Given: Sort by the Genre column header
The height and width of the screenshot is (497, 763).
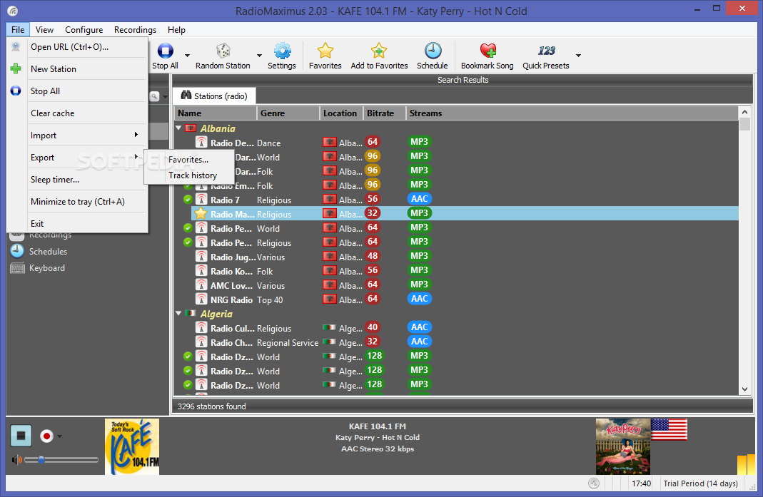Looking at the screenshot, I should coord(288,113).
